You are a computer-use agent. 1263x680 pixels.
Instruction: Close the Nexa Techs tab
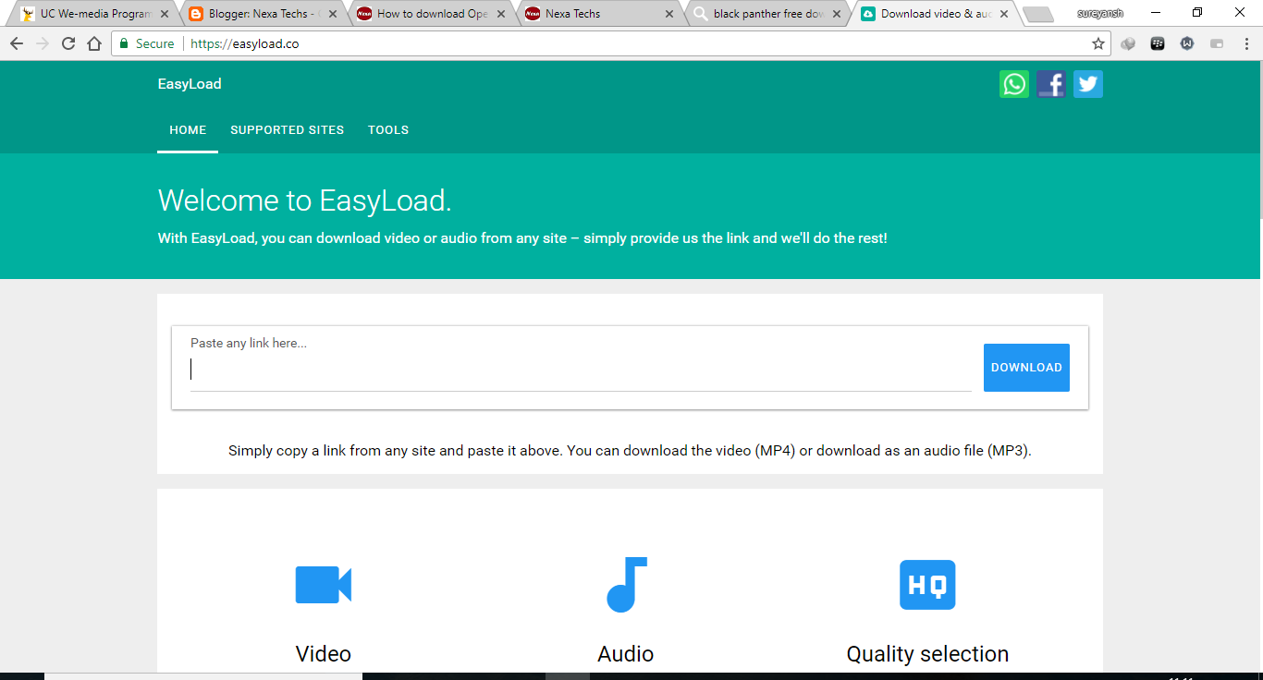(x=669, y=14)
